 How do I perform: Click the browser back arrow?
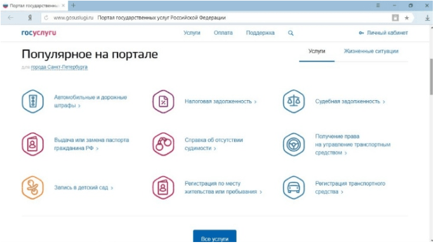[x=11, y=18]
